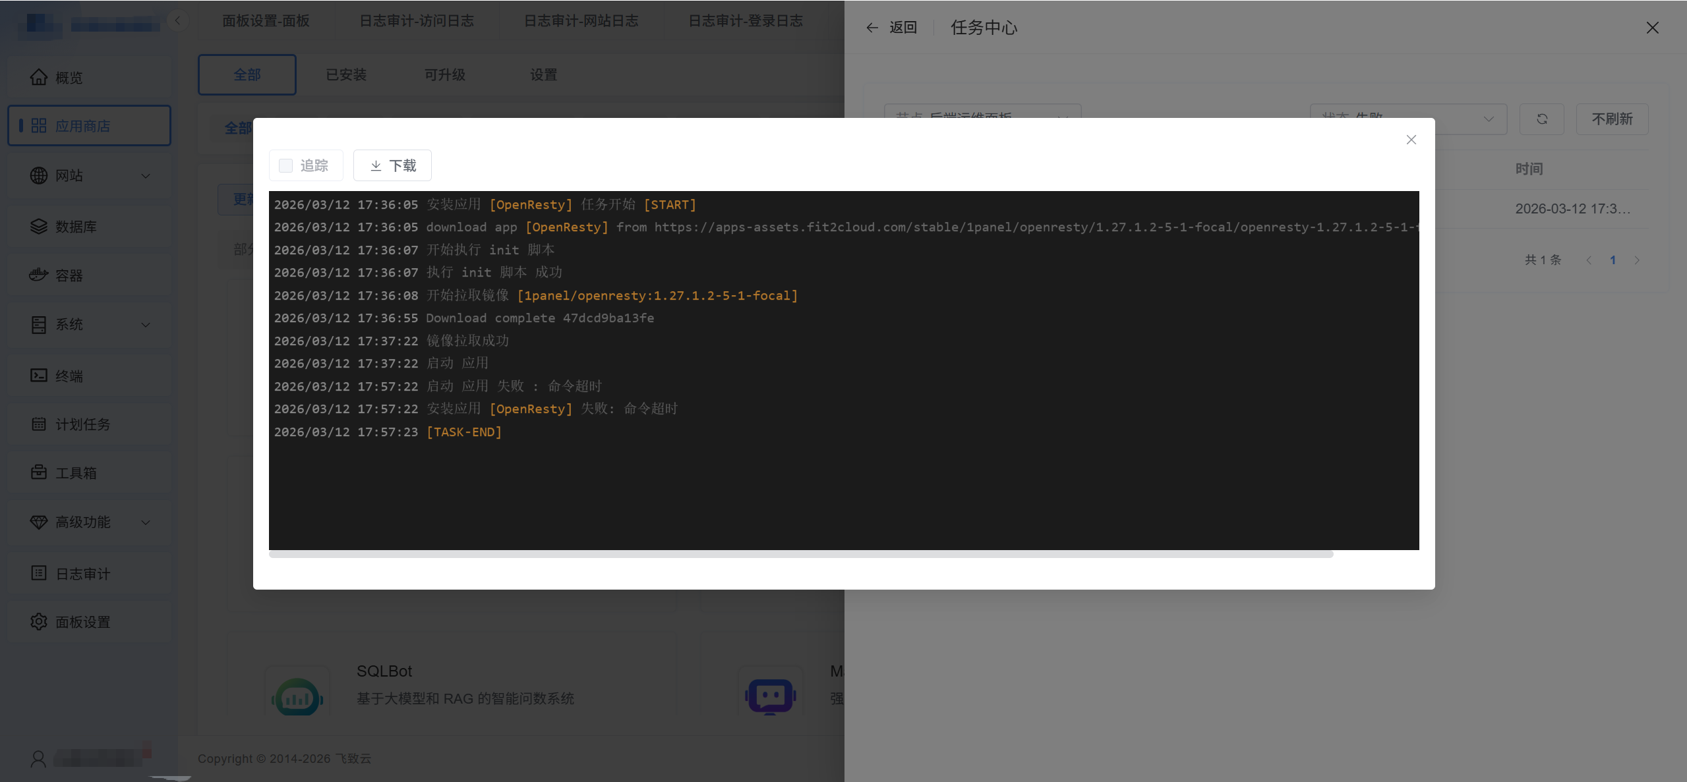Click the refresh icon in task center

click(1541, 119)
